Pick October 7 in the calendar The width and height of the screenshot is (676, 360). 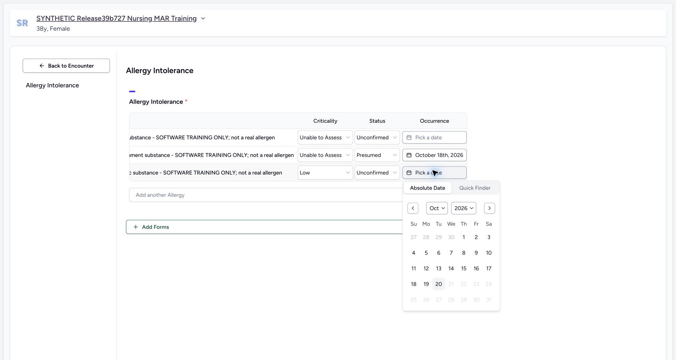click(x=451, y=253)
